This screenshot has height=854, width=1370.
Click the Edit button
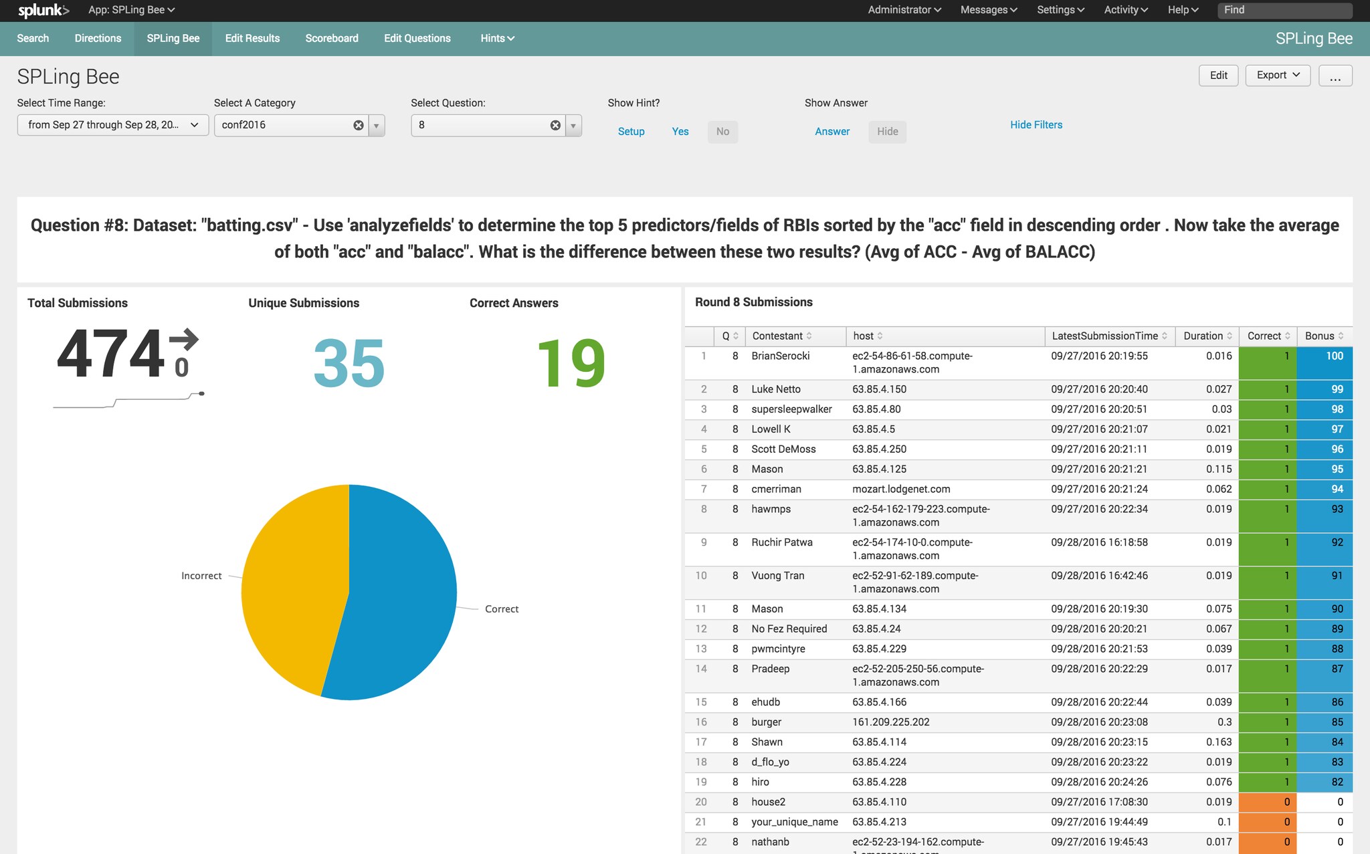[x=1219, y=76]
